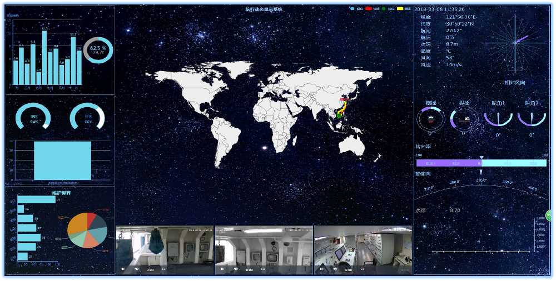Click the 8.70 depth reading
Viewport: 556px width, 281px height.
[x=455, y=210]
